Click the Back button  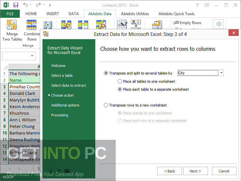pyautogui.click(x=169, y=171)
